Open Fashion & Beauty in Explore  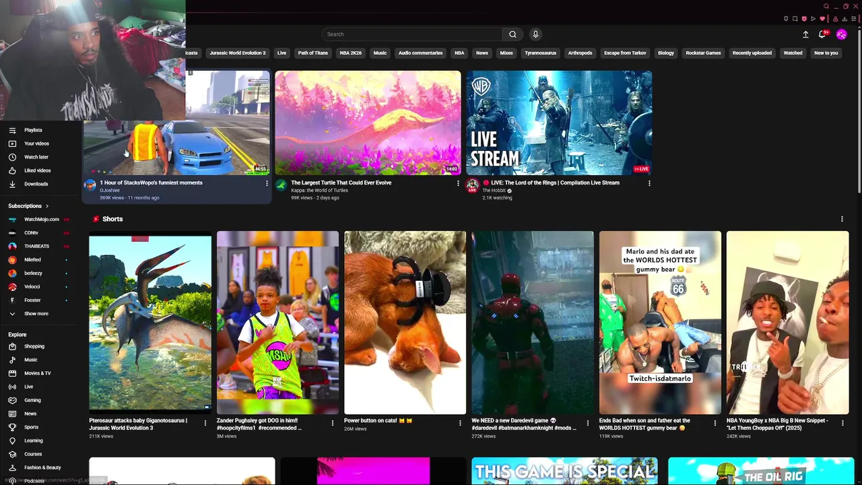(x=42, y=467)
